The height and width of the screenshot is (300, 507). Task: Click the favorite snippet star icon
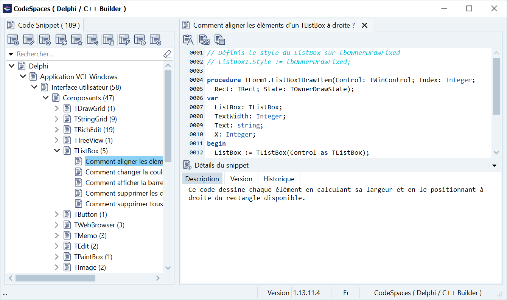[x=76, y=40]
